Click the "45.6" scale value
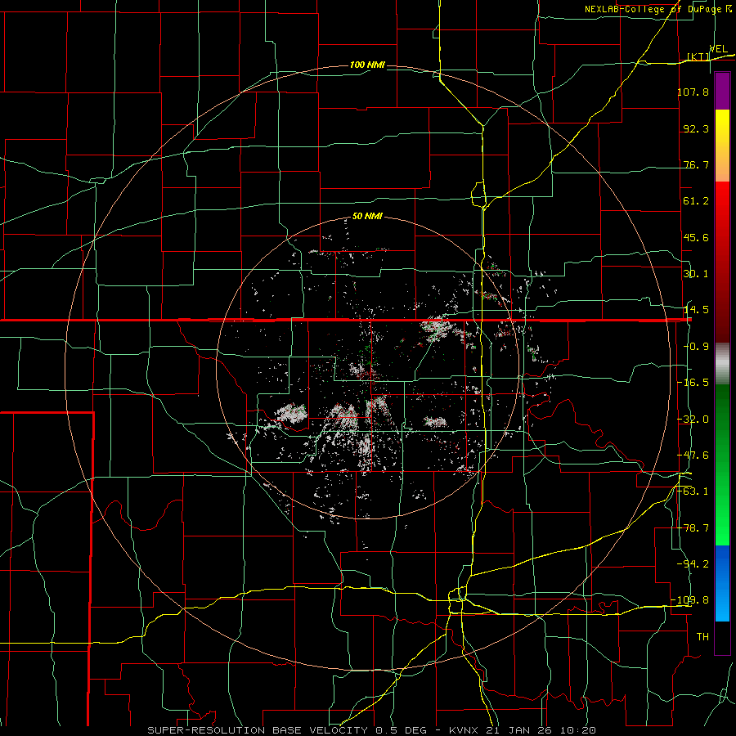 696,237
